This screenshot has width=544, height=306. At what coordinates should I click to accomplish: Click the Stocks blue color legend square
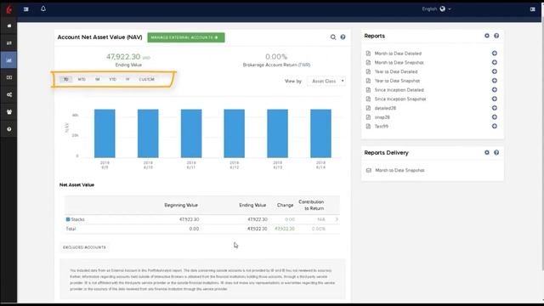point(68,219)
